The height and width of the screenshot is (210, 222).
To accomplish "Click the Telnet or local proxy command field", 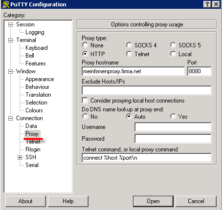I will 147,157.
